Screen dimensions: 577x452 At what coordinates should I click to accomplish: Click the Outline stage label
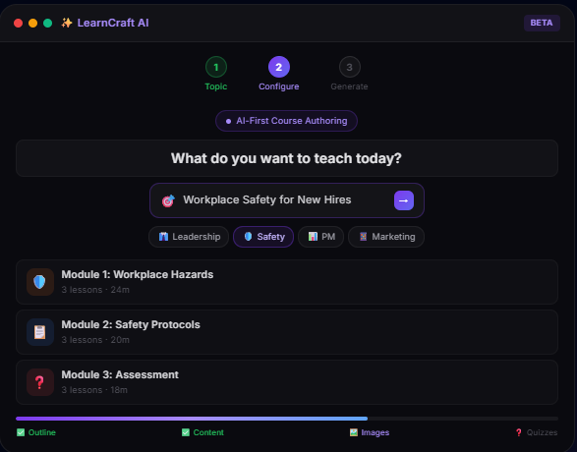point(42,432)
